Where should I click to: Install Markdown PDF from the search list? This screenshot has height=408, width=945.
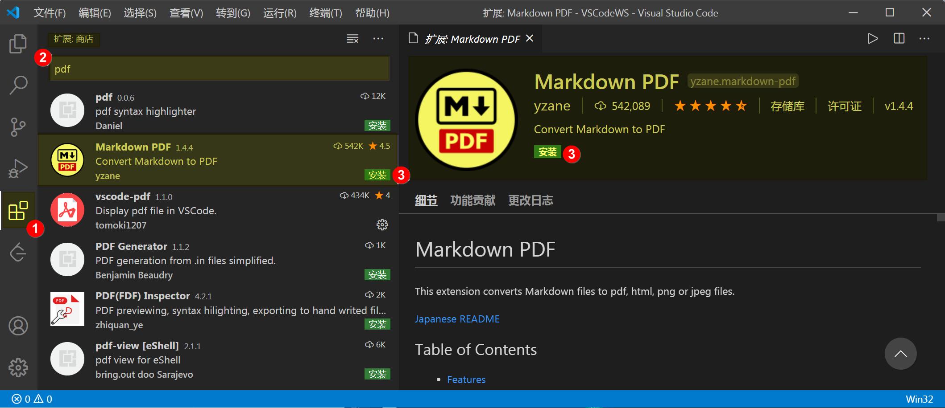pyautogui.click(x=377, y=175)
